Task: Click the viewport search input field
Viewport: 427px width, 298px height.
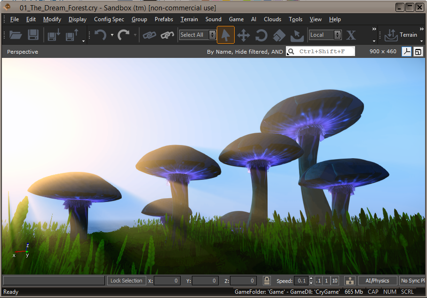Action: 321,51
